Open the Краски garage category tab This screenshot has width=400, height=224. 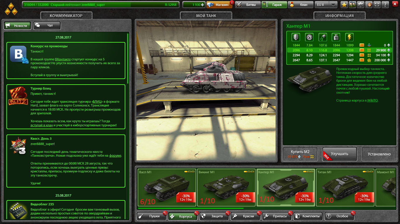pos(245,216)
